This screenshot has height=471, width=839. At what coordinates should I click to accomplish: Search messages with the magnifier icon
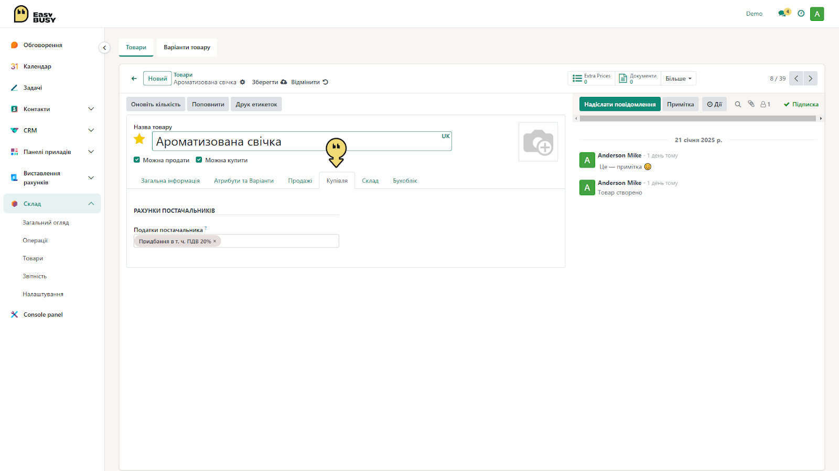738,104
